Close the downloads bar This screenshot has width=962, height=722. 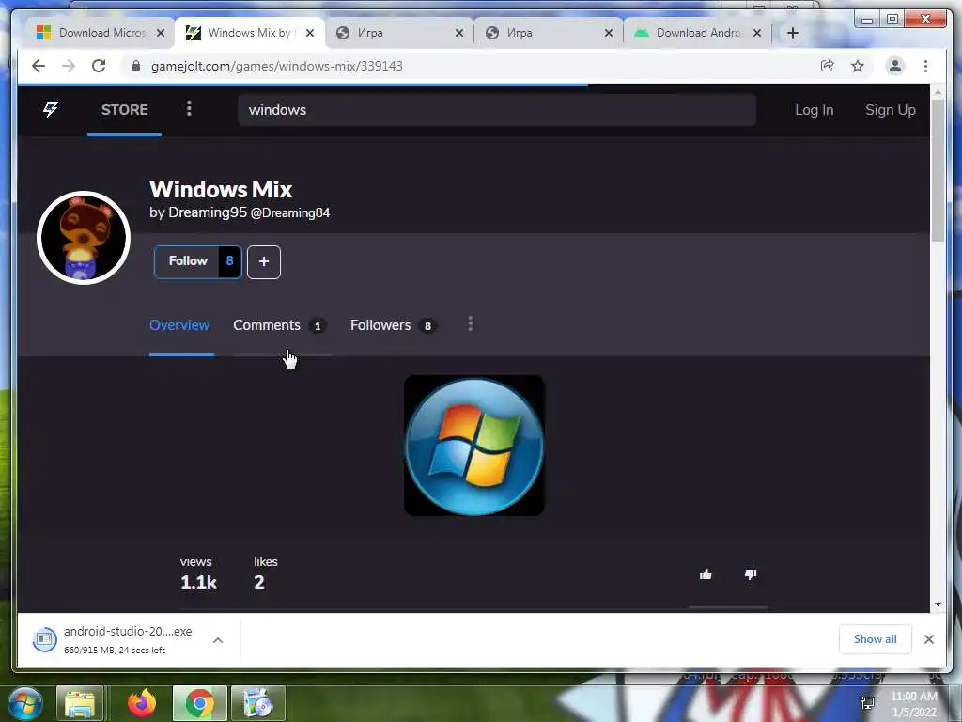(x=929, y=639)
